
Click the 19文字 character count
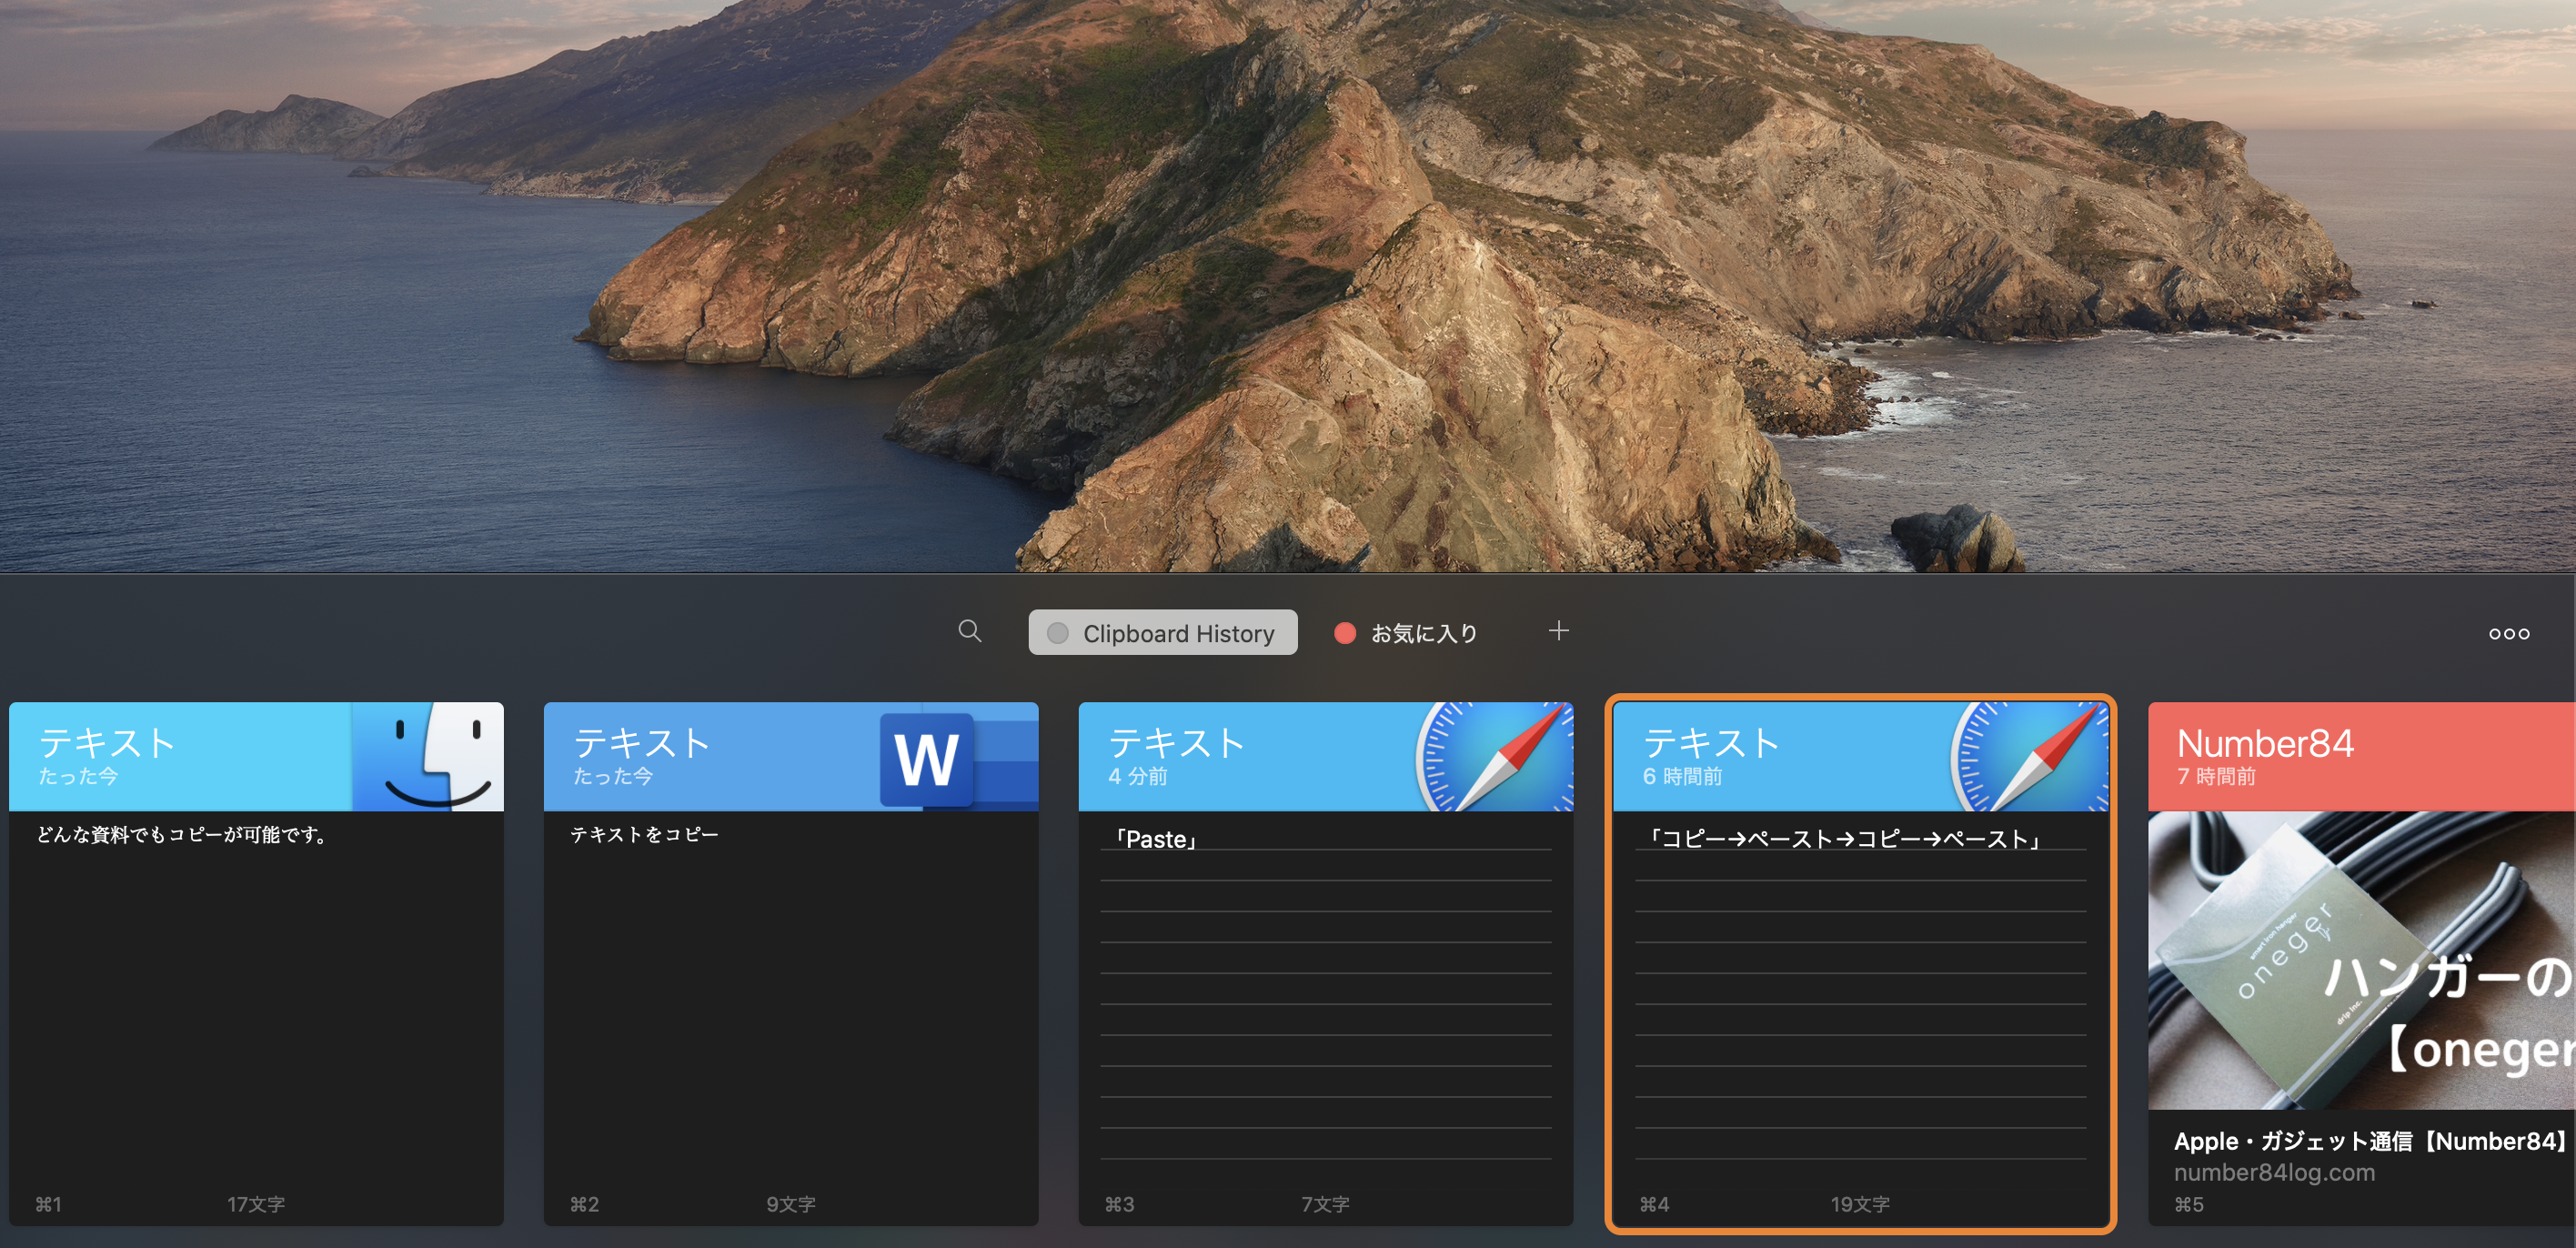pos(1860,1204)
